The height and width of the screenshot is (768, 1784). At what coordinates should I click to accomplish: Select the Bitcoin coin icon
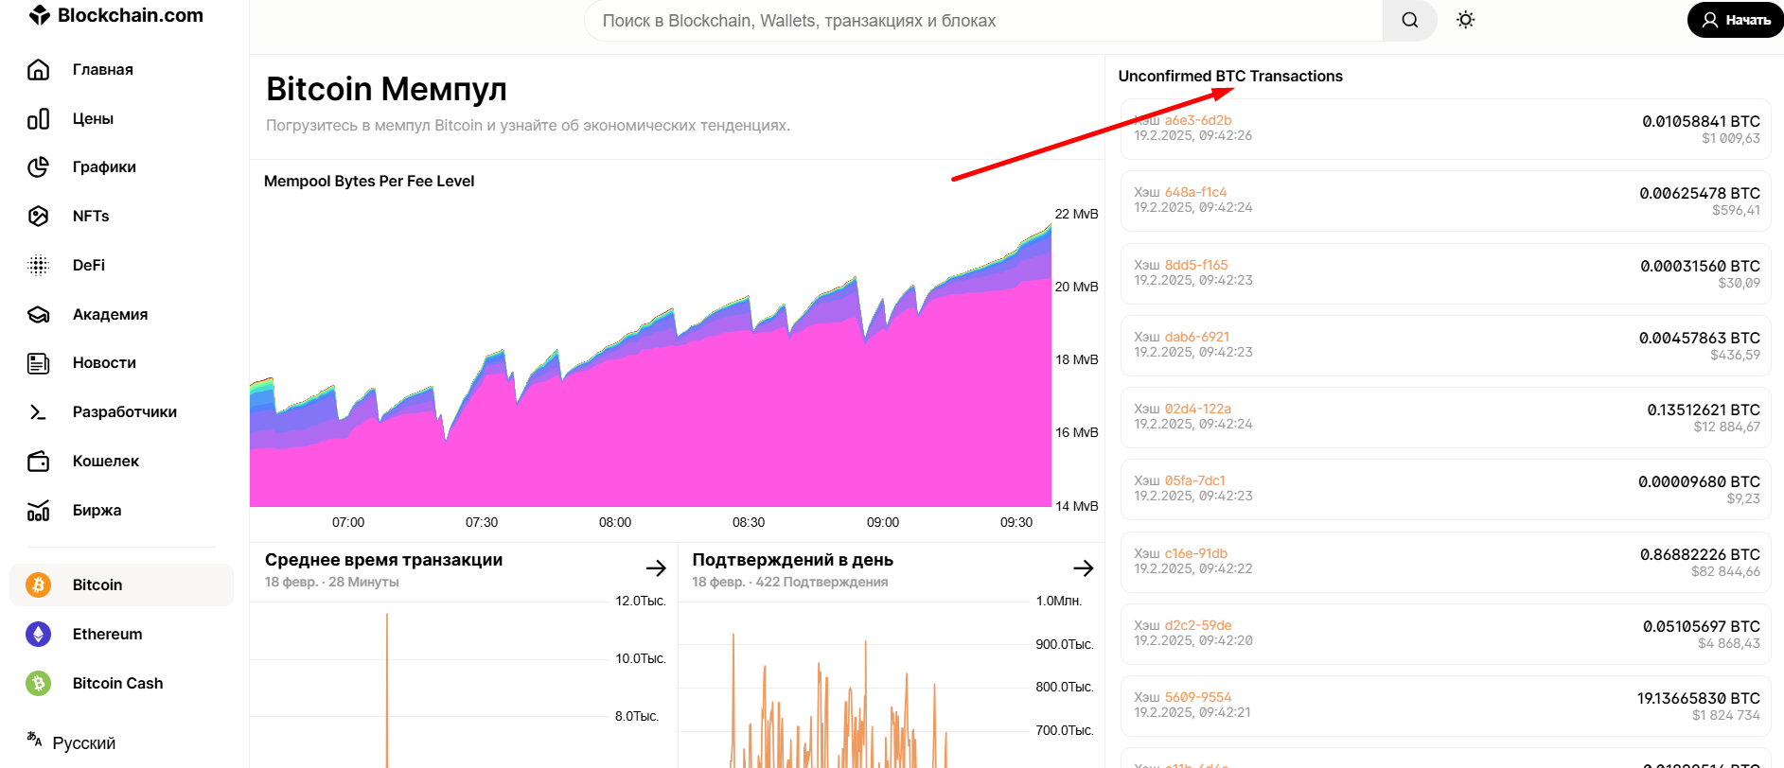coord(39,585)
